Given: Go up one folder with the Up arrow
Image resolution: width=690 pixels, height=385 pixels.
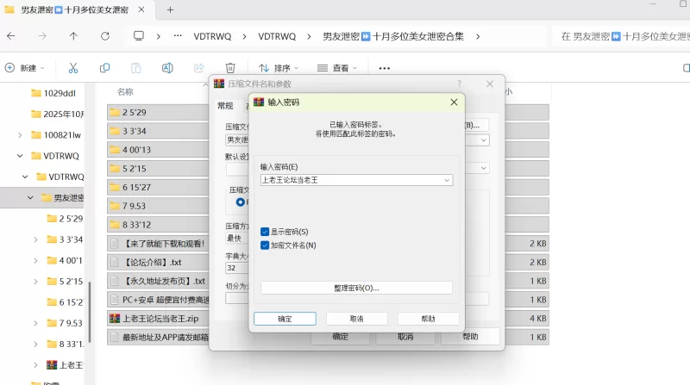Looking at the screenshot, I should tap(73, 36).
